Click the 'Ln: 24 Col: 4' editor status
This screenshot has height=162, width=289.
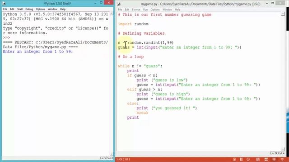click(277, 153)
